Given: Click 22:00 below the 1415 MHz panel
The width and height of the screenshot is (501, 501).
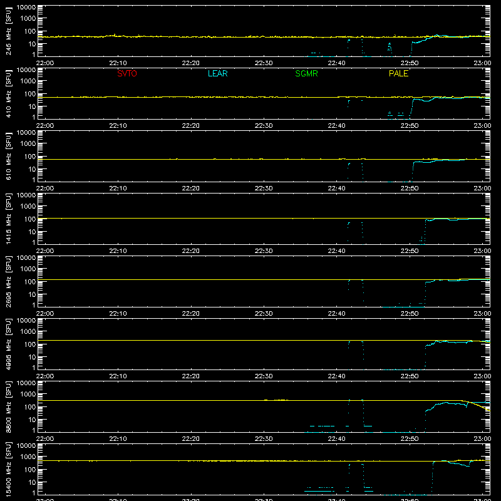Looking at the screenshot, I should (x=44, y=251).
